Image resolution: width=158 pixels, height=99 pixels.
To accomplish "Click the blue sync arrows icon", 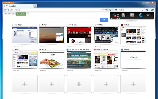I will [x=141, y=15].
